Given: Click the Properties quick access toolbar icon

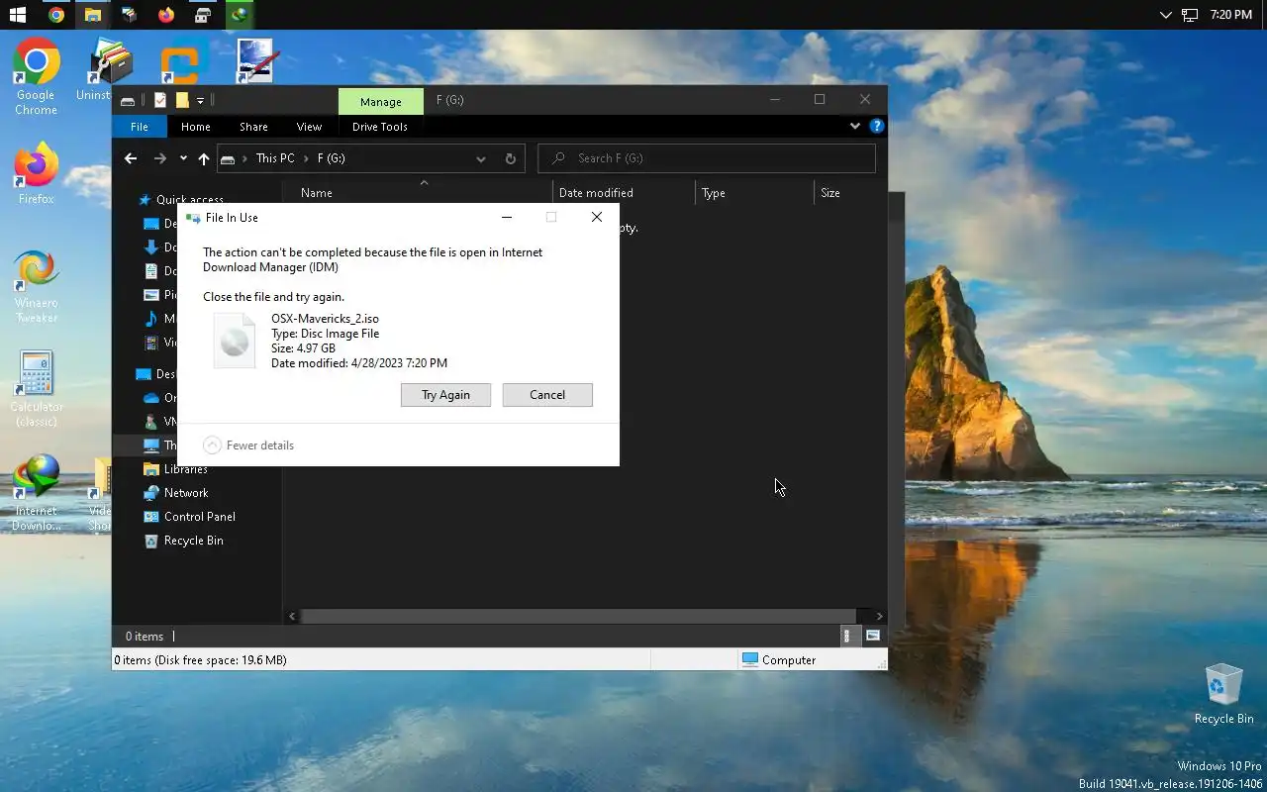Looking at the screenshot, I should pyautogui.click(x=160, y=100).
